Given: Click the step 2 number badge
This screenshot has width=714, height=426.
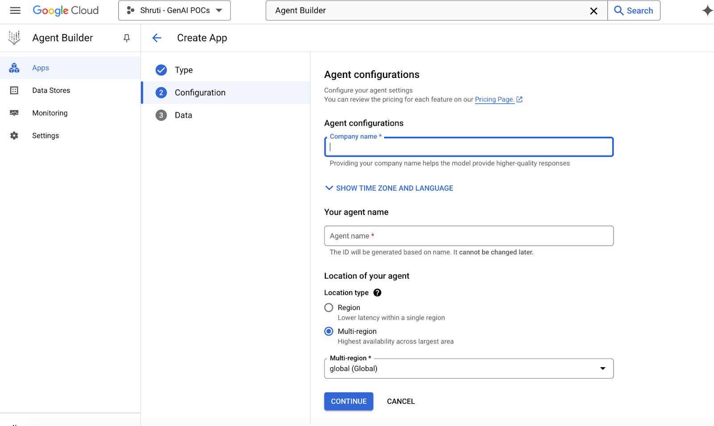Looking at the screenshot, I should pos(161,93).
